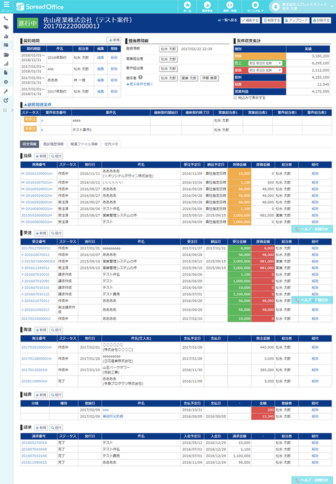The width and height of the screenshot is (336, 484).
Task: Toggle the small checkbox at sidebar bottom
Action: pos(4,110)
